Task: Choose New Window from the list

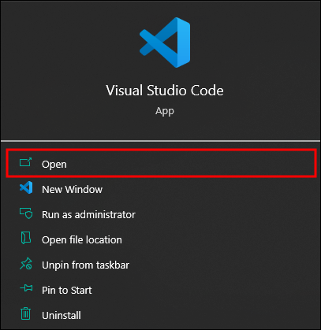Action: 161,189
